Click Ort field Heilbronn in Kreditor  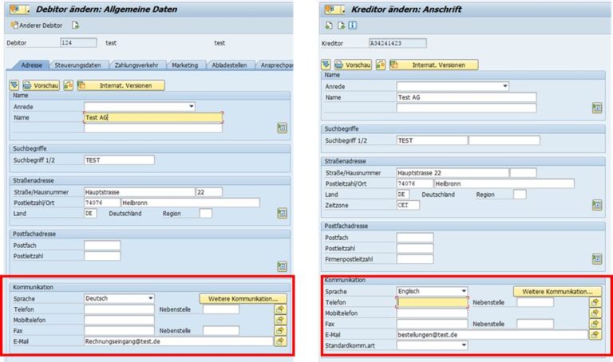[x=504, y=183]
